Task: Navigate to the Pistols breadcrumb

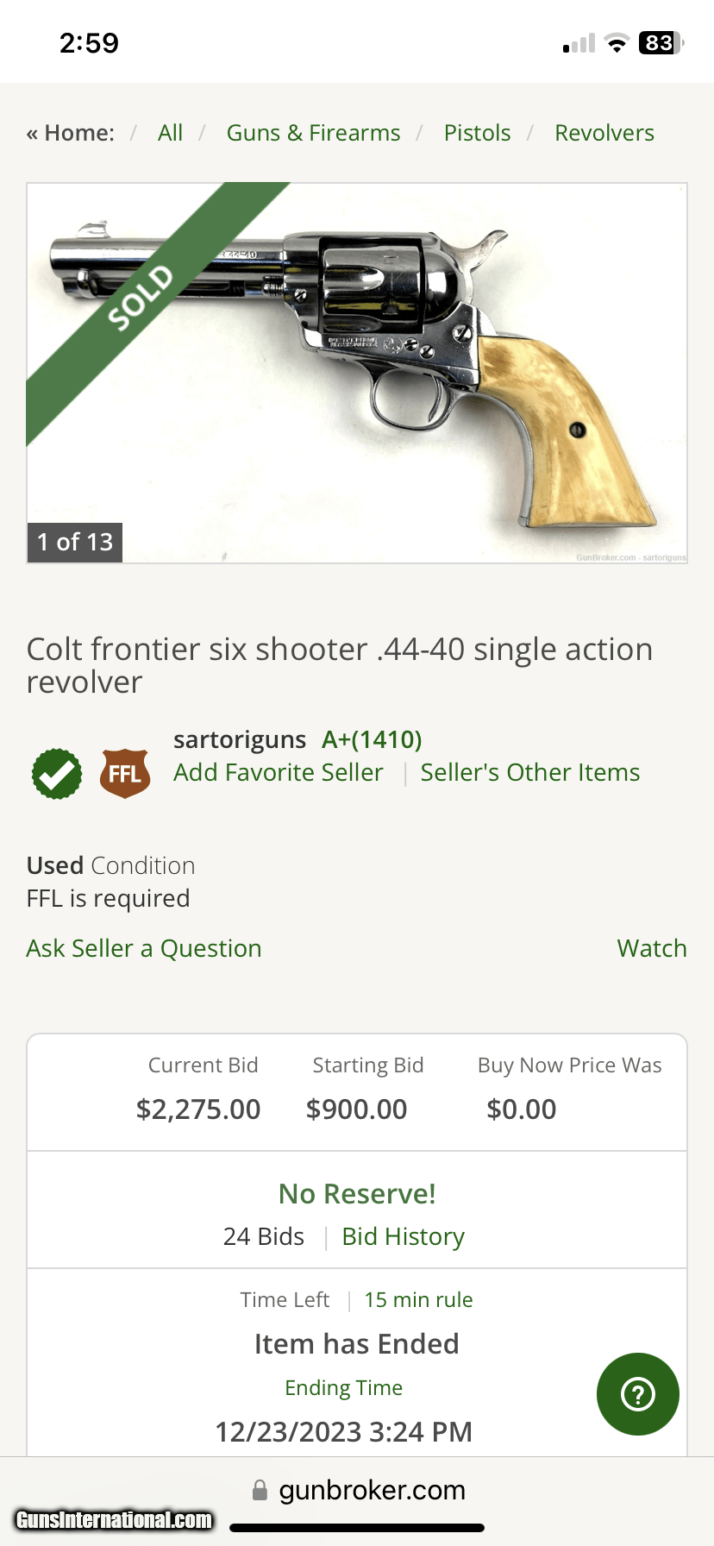Action: [477, 133]
